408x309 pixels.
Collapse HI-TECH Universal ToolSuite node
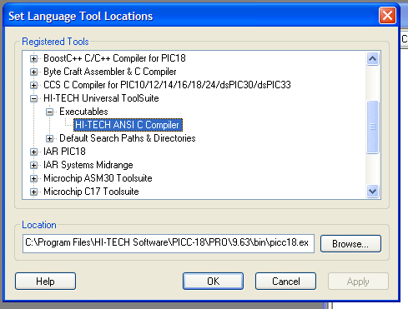tap(33, 98)
